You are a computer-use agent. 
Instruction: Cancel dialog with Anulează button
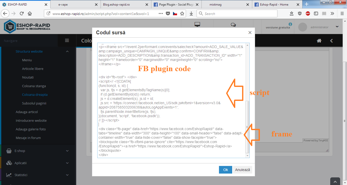coord(243,170)
